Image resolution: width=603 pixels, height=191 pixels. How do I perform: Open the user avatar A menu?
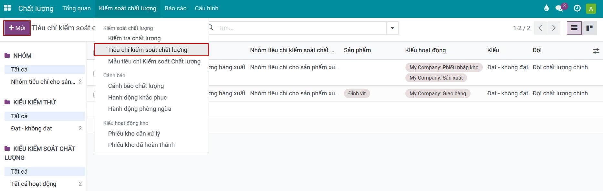pyautogui.click(x=591, y=9)
